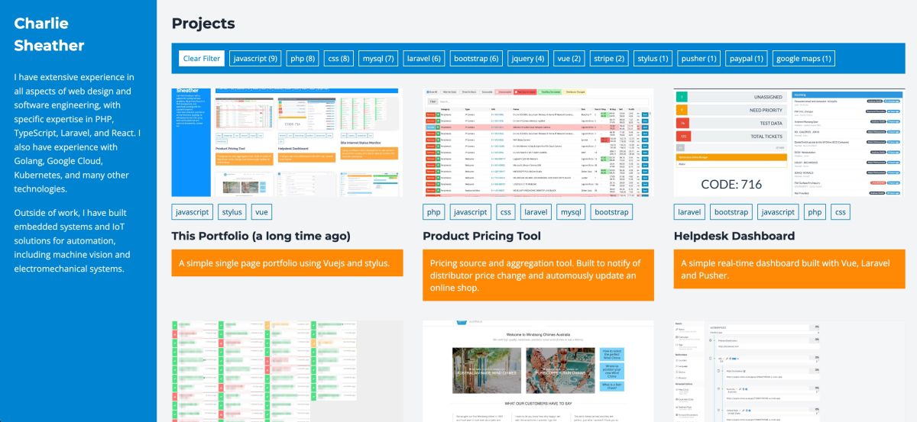917x422 pixels.
Task: Click the Helpdesk Dashboard title
Action: [x=734, y=236]
